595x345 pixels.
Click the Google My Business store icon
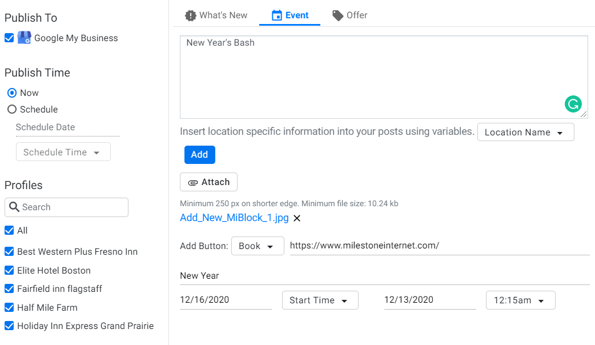pos(25,38)
